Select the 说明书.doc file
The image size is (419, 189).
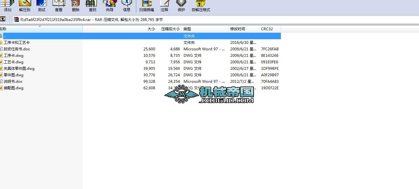tap(13, 81)
